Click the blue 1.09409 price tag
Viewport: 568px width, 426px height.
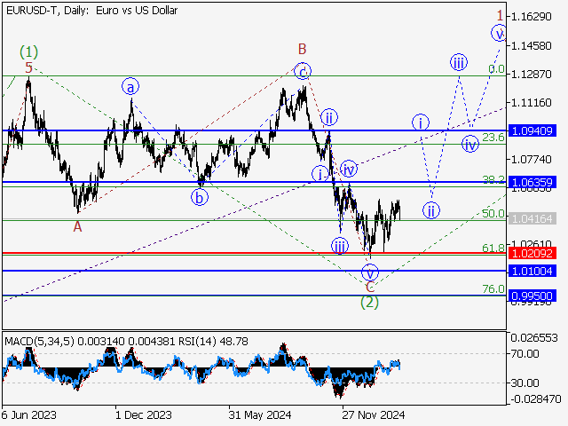pyautogui.click(x=532, y=130)
